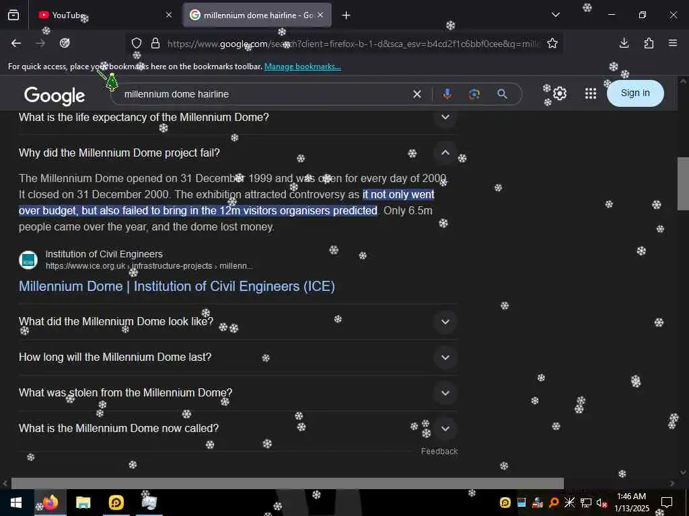
Task: Open Google quick settings gear
Action: tap(560, 93)
